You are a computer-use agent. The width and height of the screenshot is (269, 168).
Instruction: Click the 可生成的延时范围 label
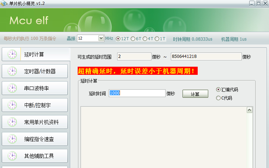(x=94, y=57)
